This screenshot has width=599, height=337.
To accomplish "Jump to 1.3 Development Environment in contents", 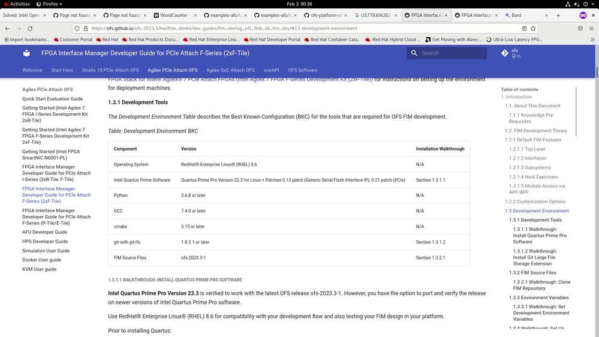I will (537, 211).
